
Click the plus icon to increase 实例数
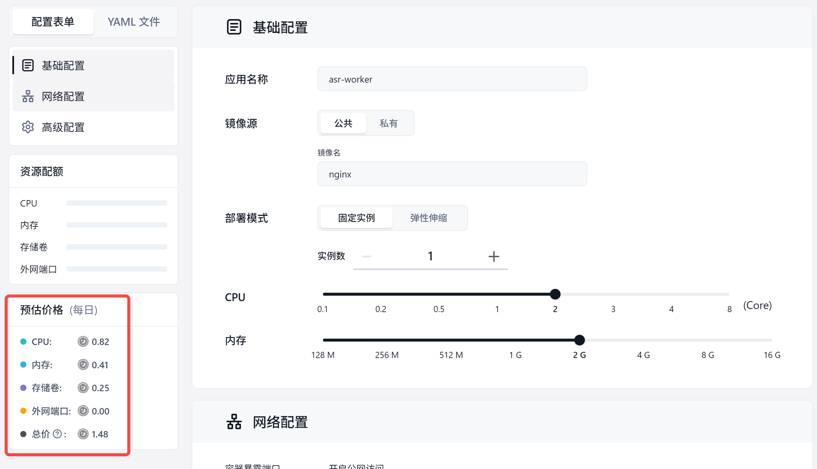493,256
